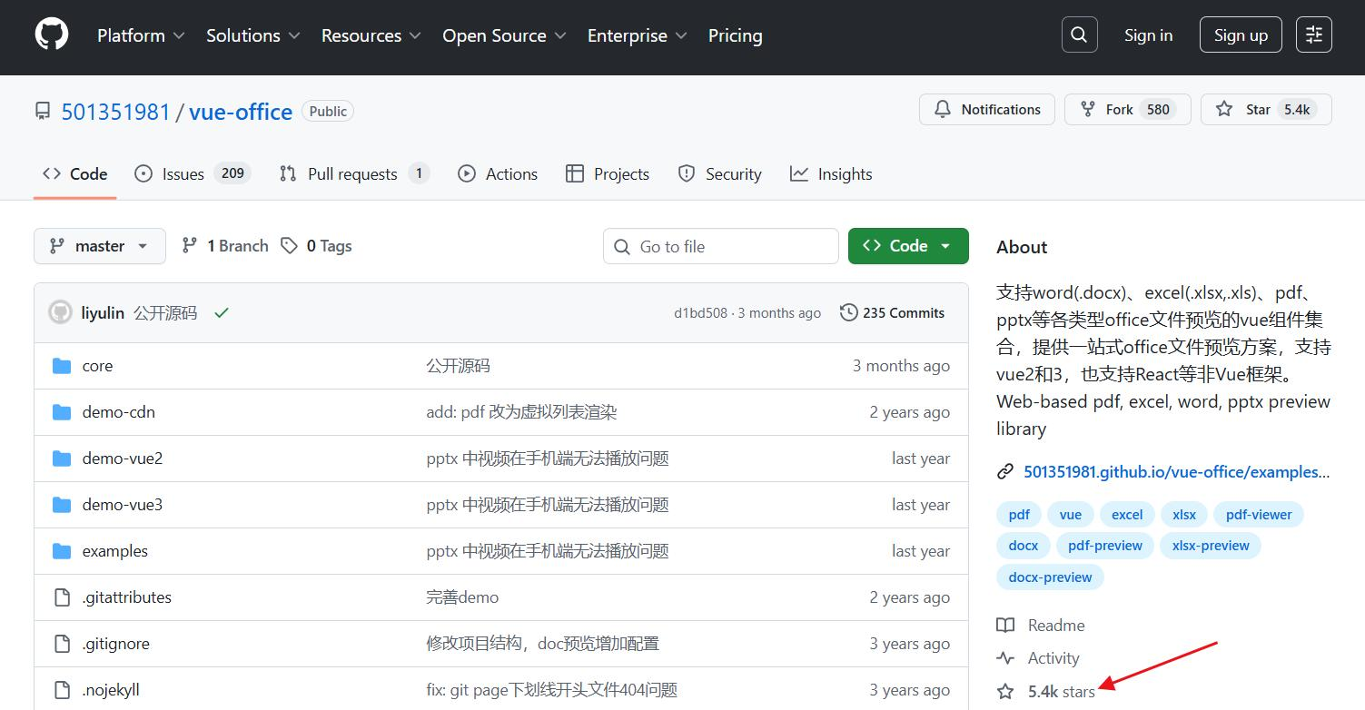The width and height of the screenshot is (1365, 710).
Task: Open the master branch dropdown
Action: (x=100, y=246)
